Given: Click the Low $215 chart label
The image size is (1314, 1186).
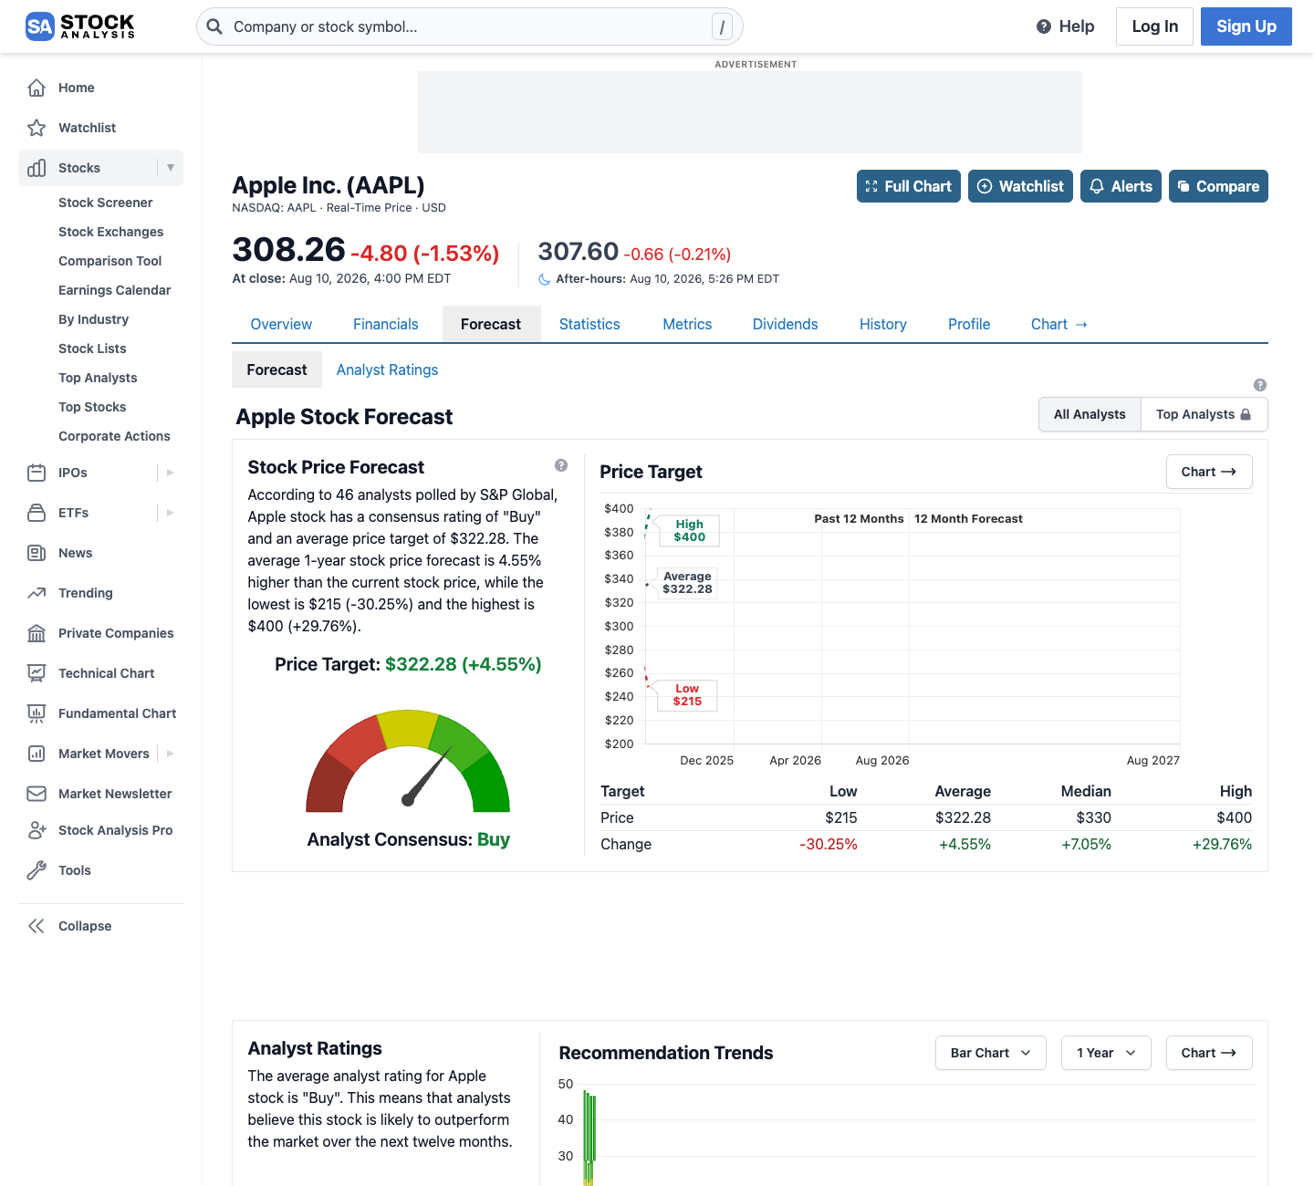Looking at the screenshot, I should click(687, 695).
